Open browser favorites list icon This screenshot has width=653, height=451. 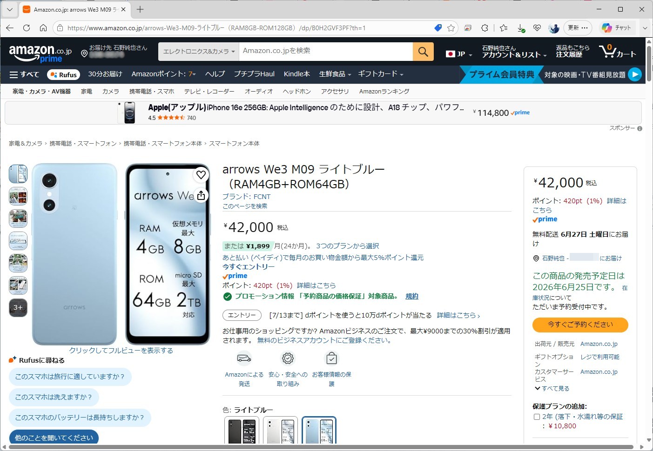[x=504, y=28]
